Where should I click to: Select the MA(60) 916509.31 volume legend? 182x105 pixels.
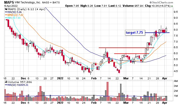16,85
